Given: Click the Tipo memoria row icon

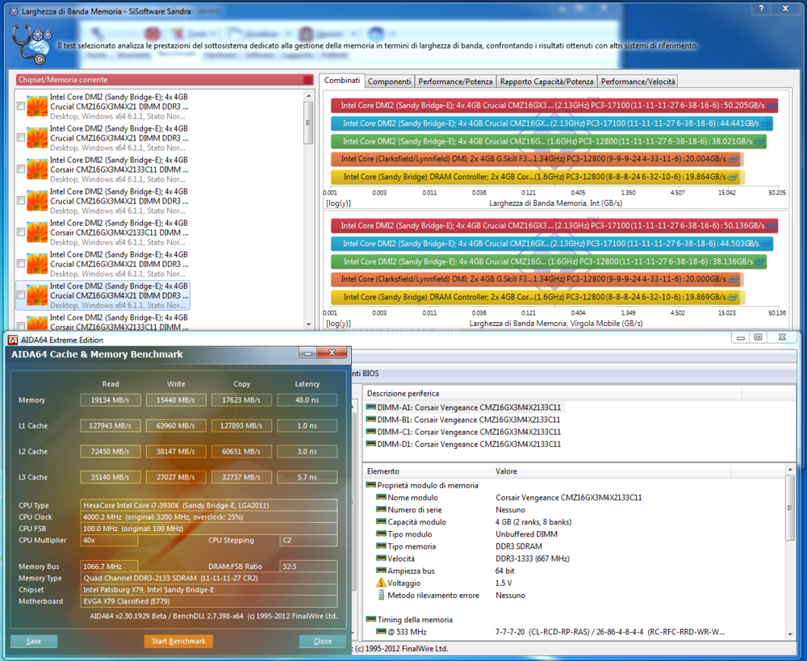Looking at the screenshot, I should point(381,546).
